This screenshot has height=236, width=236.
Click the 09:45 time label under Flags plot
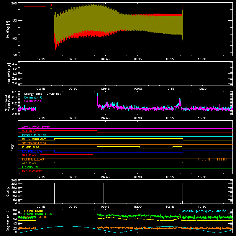tap(105, 177)
